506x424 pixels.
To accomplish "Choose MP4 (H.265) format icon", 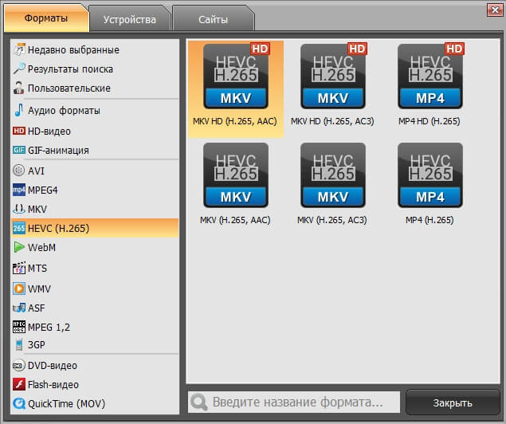I will pyautogui.click(x=430, y=175).
